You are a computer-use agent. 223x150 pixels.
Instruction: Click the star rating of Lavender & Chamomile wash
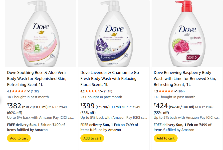click(92, 91)
